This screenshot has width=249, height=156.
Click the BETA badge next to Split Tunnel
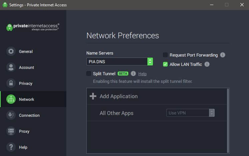(123, 74)
